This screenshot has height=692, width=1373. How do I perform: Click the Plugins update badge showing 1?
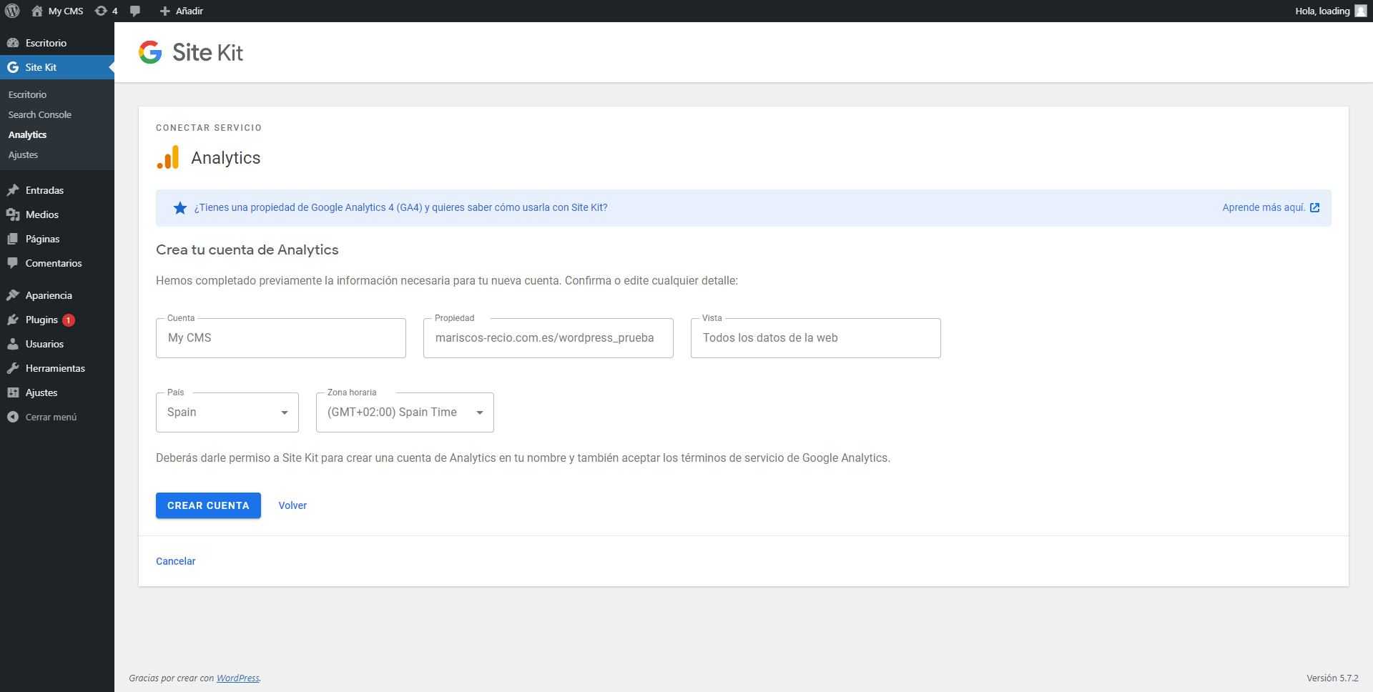69,320
